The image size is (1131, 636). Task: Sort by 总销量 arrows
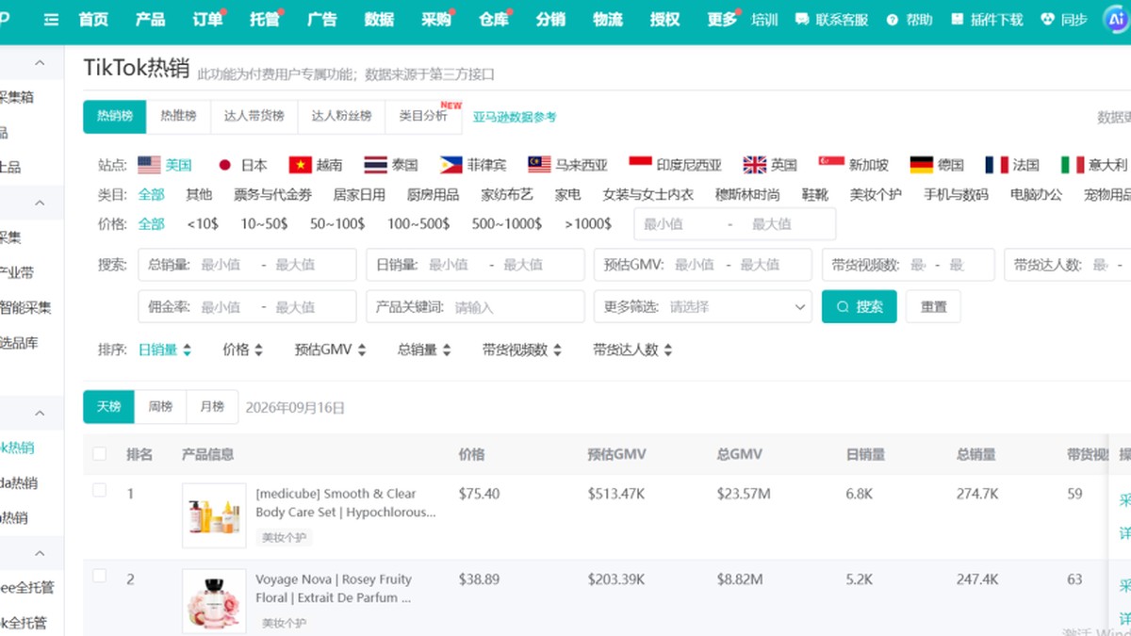click(x=447, y=350)
